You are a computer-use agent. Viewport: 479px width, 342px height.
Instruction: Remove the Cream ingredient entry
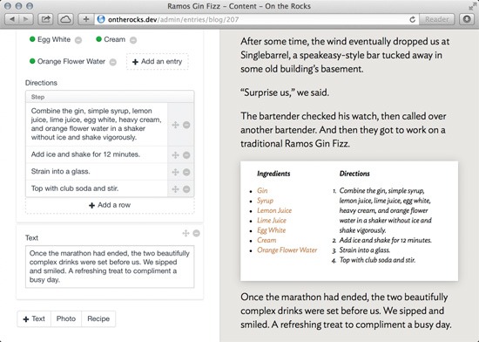tap(133, 40)
